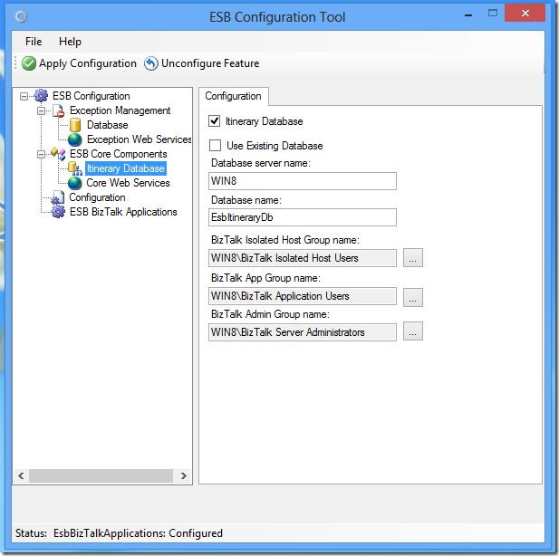Enable the Use Existing Database checkbox
This screenshot has width=559, height=556.
point(215,146)
